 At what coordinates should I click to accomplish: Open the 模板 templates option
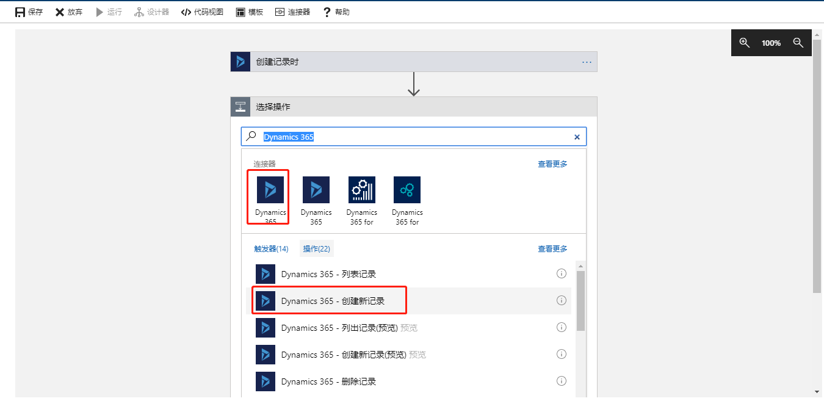(x=249, y=12)
